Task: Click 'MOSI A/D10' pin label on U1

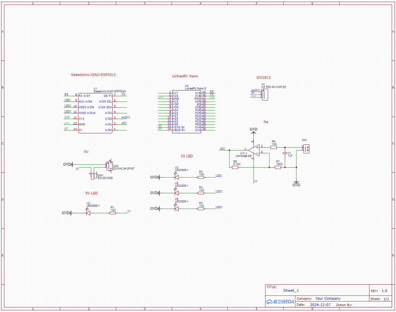Action: tap(87, 113)
